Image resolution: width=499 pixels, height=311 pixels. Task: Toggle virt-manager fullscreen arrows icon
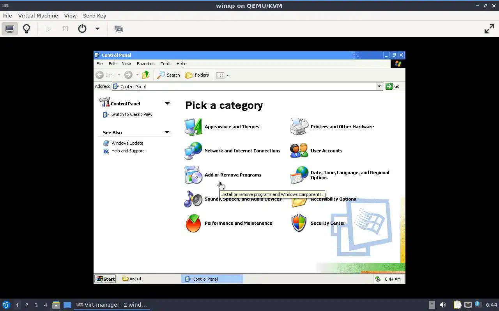point(489,29)
